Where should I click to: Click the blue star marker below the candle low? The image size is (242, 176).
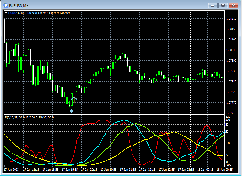(x=71, y=111)
